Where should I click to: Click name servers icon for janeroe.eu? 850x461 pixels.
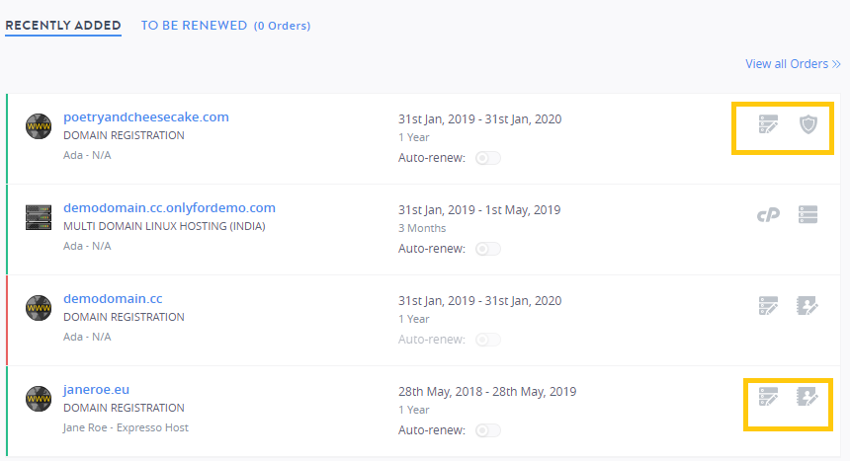coord(768,397)
